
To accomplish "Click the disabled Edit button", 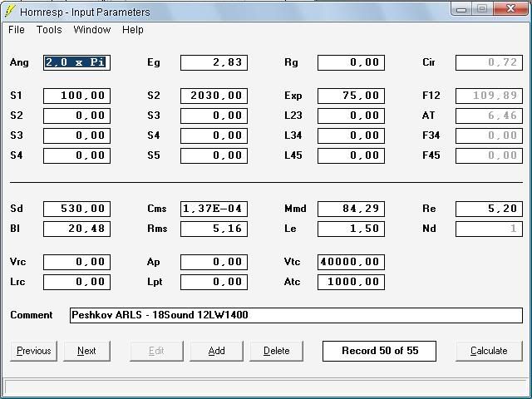I will tap(156, 351).
